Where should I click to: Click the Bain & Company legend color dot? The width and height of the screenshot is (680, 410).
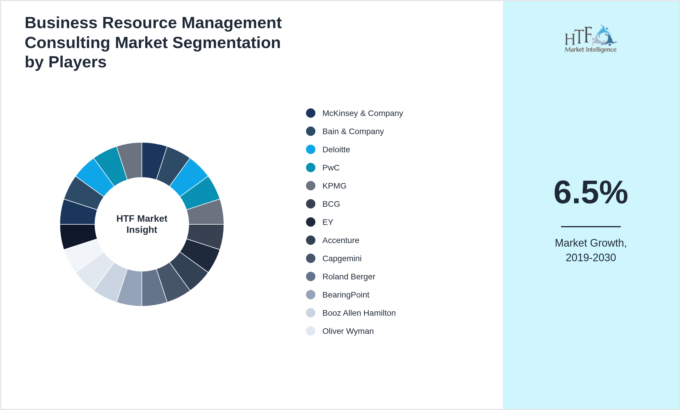tap(311, 131)
